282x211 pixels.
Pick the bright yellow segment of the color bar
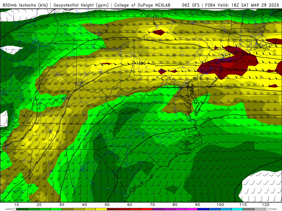click(x=101, y=209)
